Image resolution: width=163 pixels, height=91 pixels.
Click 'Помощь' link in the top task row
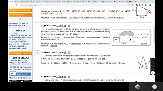[120, 17]
